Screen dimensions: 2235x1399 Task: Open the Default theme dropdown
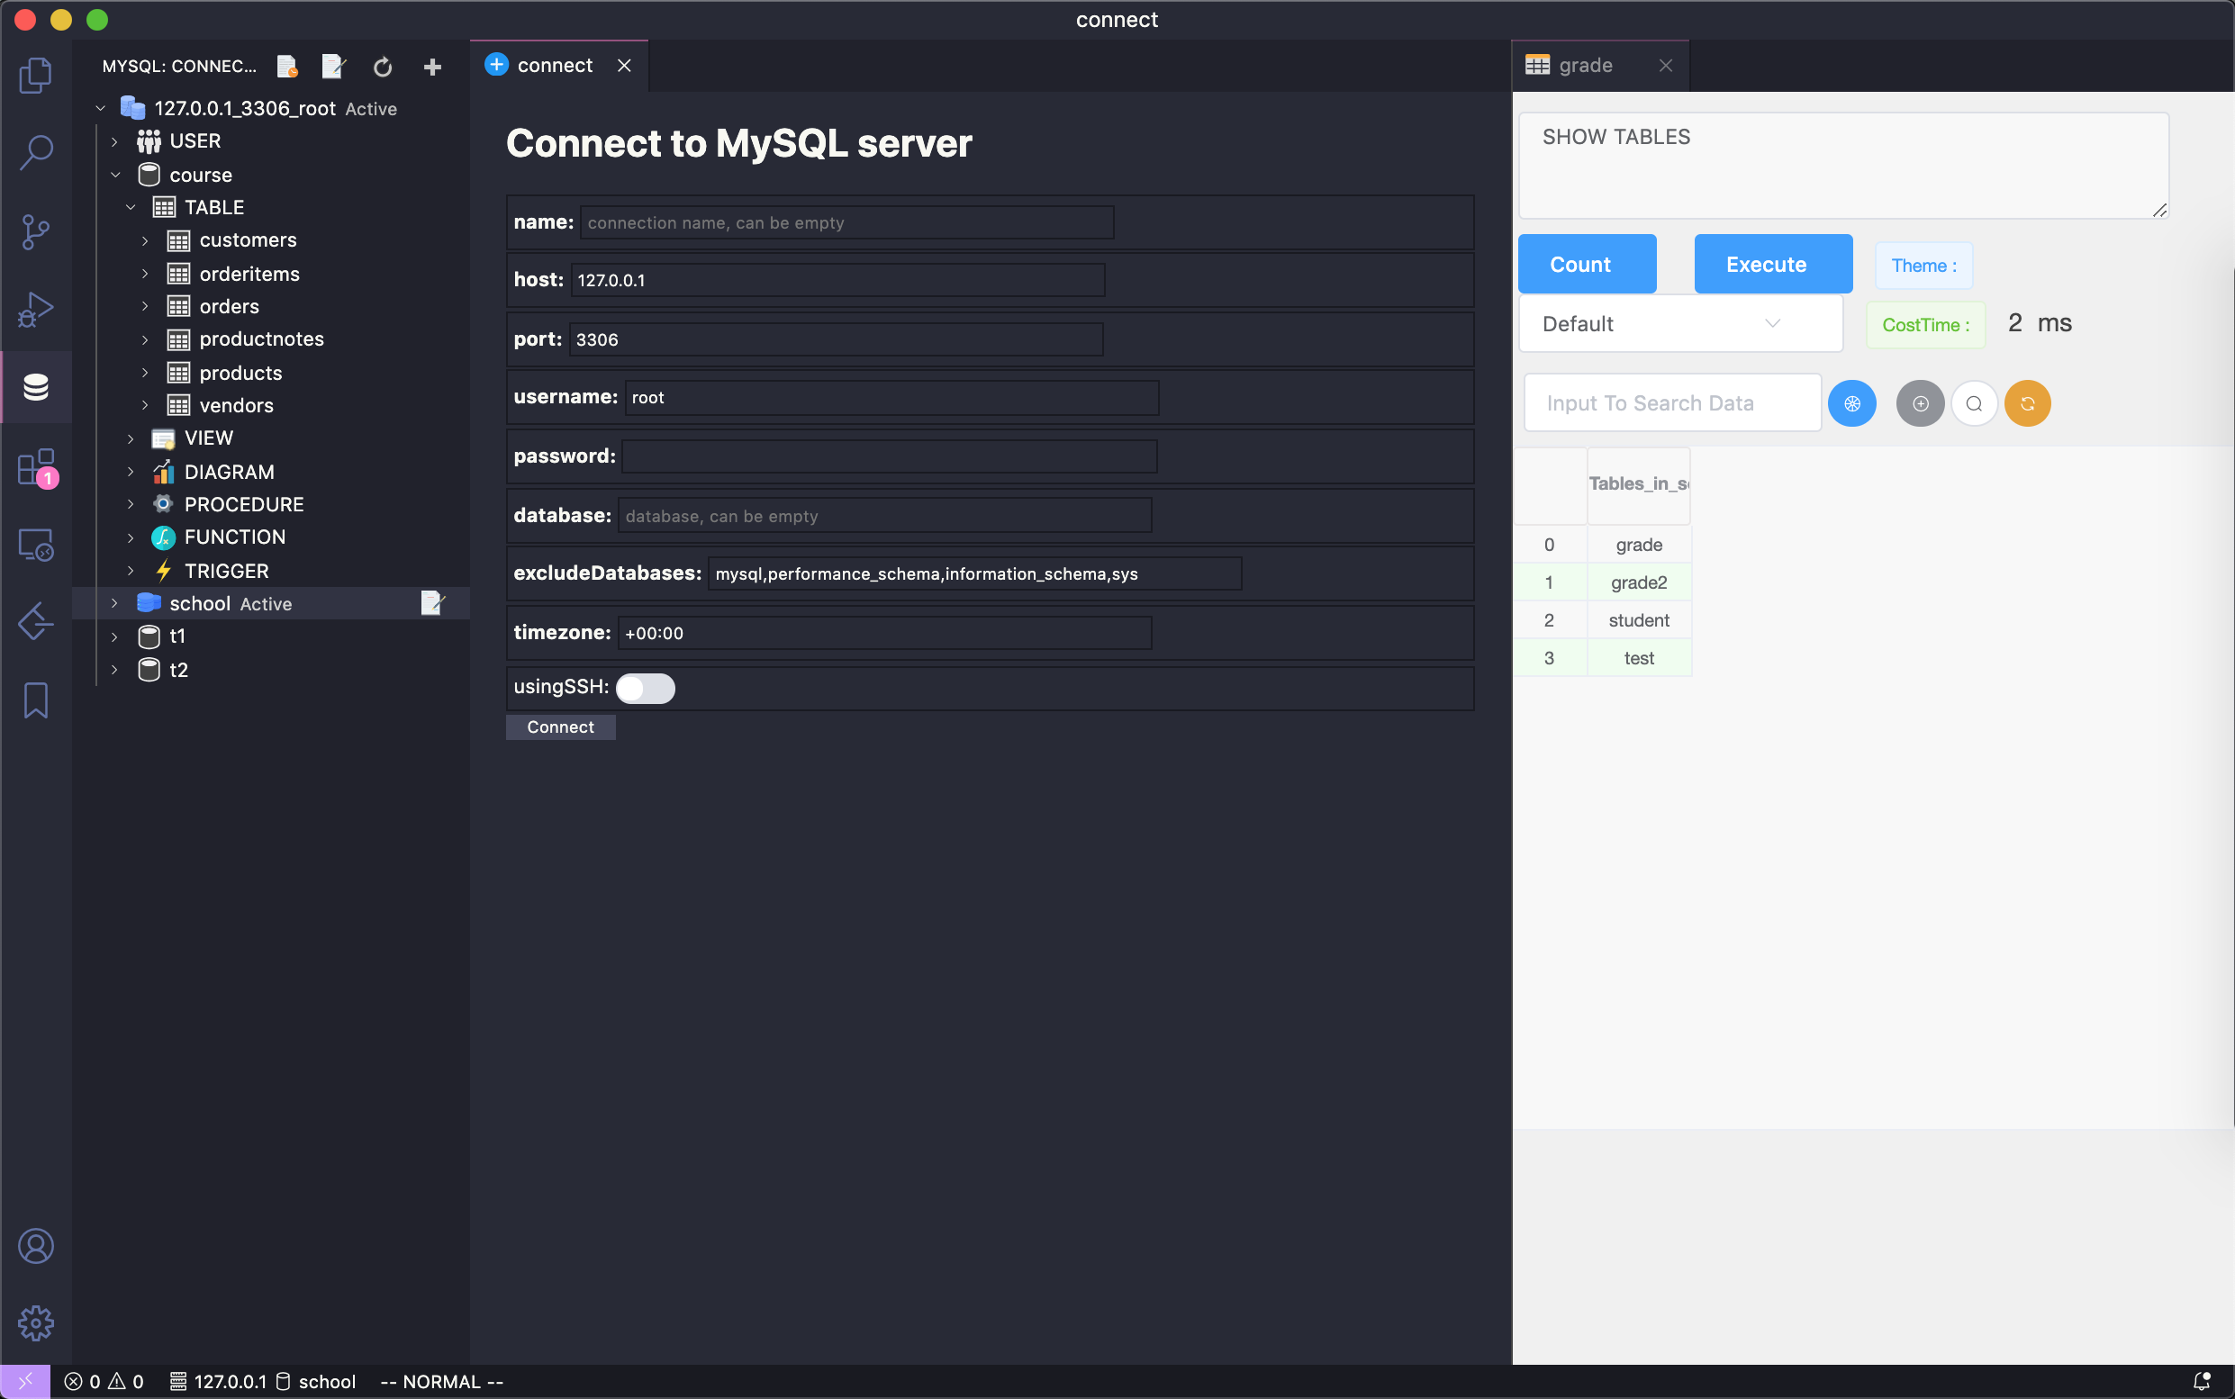click(1679, 324)
